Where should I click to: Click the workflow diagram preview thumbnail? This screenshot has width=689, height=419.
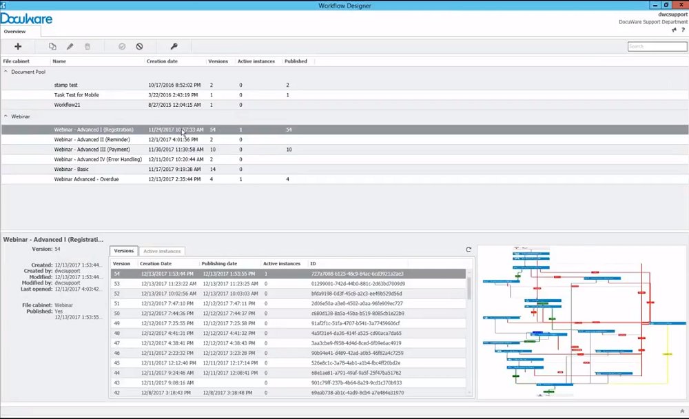click(581, 321)
